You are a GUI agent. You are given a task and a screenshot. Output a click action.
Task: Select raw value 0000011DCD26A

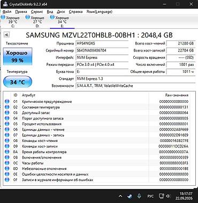173,146
